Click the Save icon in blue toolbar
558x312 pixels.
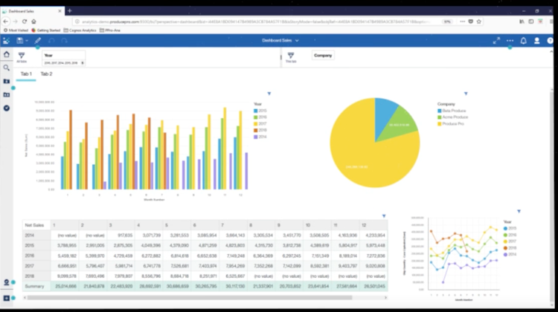click(19, 41)
